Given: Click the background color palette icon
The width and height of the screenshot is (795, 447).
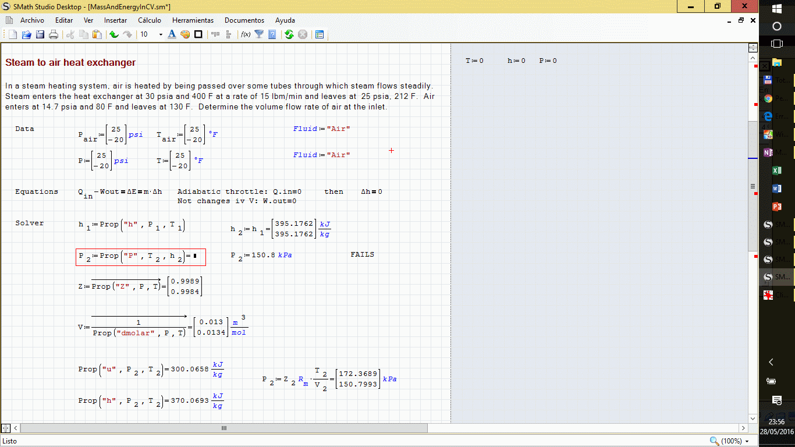Looking at the screenshot, I should (x=185, y=34).
